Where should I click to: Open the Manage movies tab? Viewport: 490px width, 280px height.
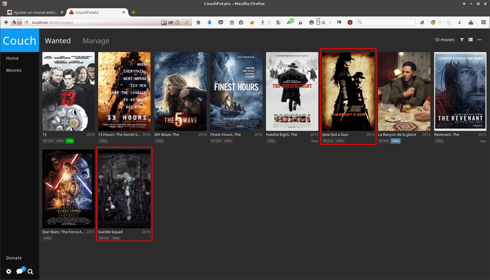(96, 41)
